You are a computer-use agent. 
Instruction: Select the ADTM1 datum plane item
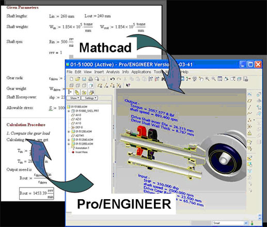click(x=77, y=135)
